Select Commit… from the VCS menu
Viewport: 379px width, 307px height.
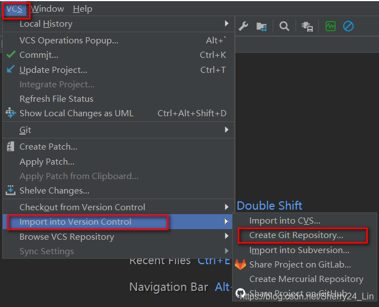[x=119, y=55]
